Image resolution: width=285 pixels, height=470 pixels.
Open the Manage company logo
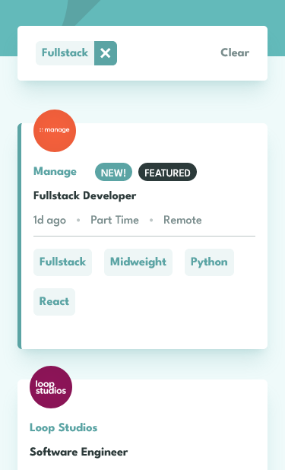click(x=55, y=131)
